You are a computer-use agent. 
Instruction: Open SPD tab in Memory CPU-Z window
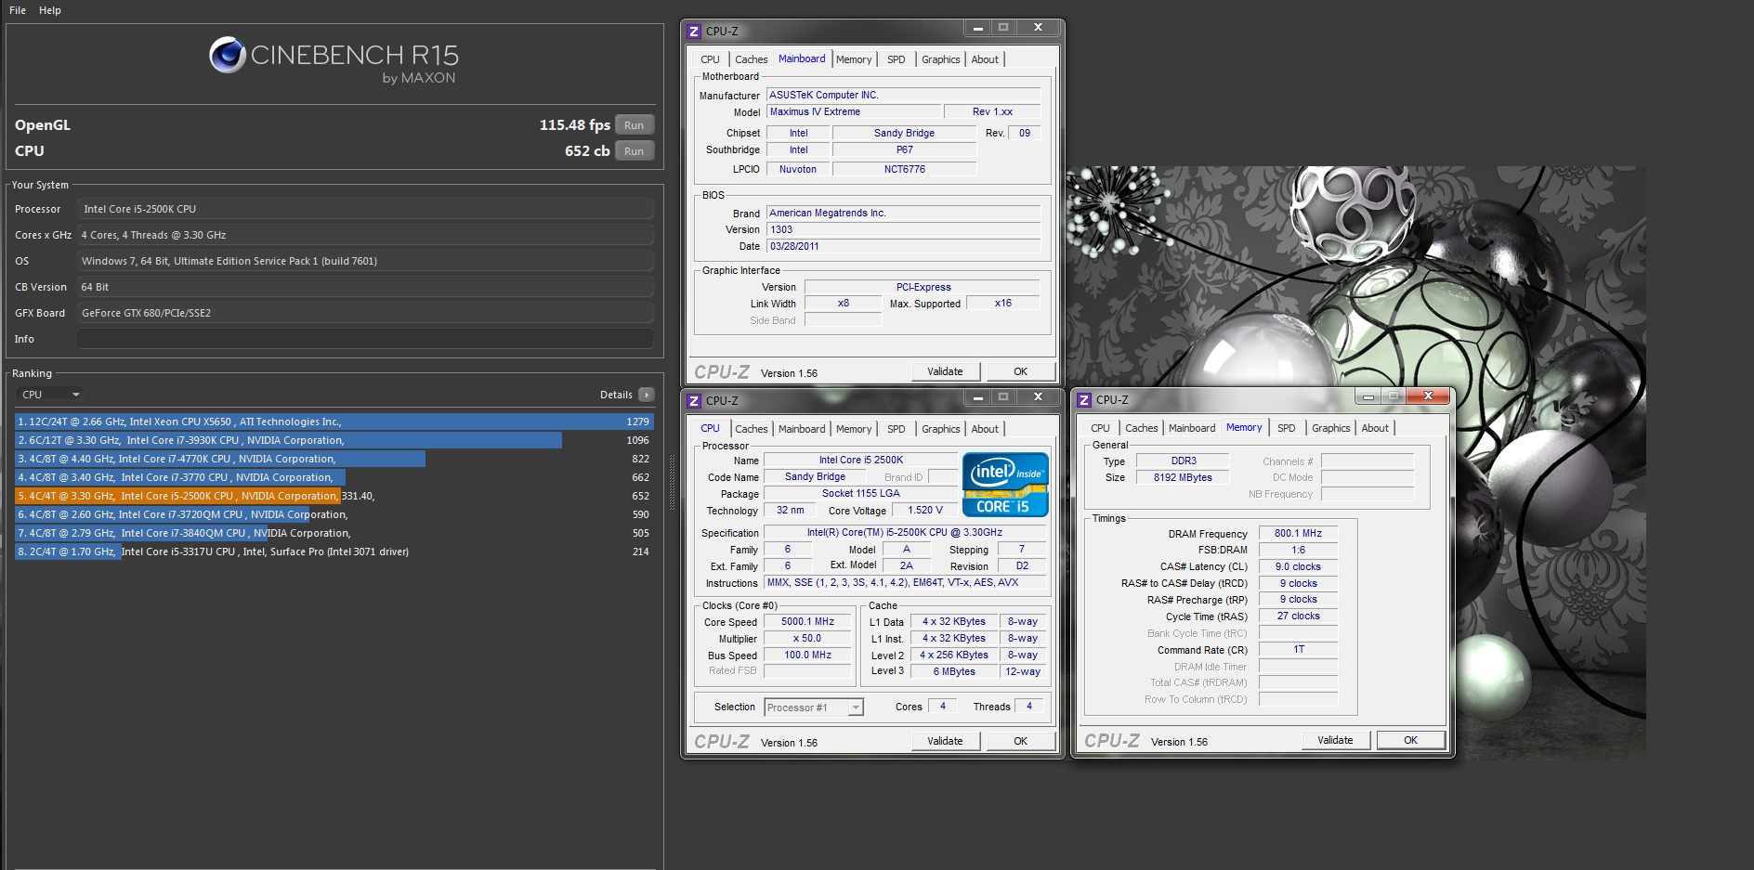1287,428
